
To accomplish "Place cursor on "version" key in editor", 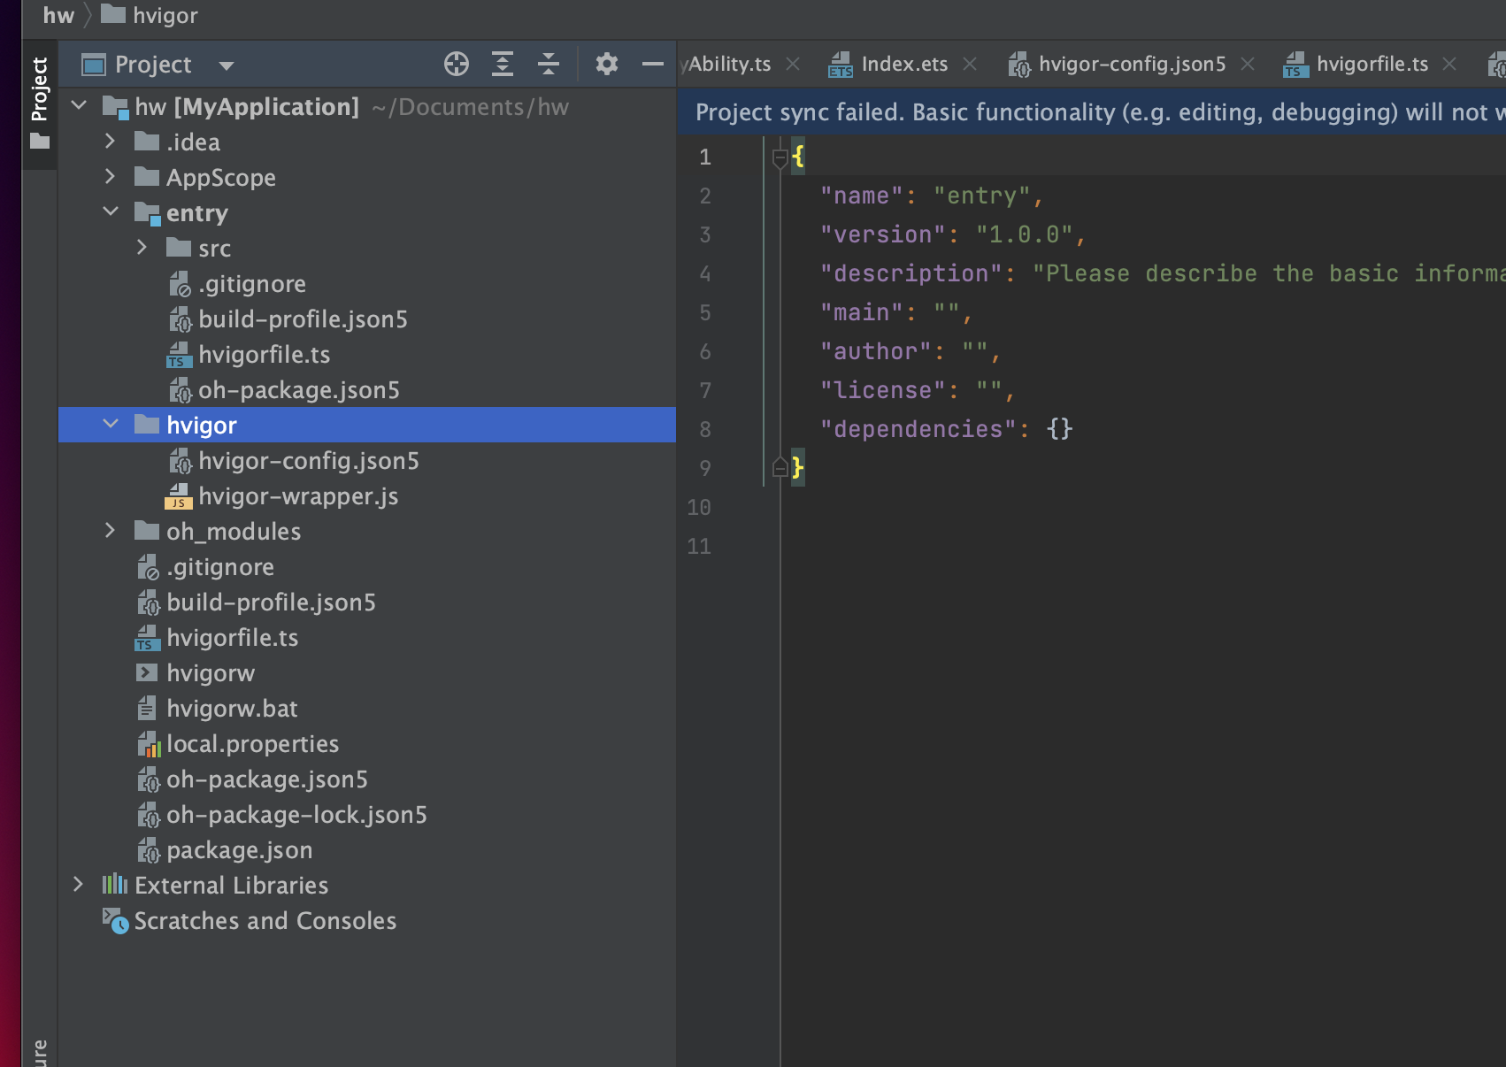I will [882, 234].
